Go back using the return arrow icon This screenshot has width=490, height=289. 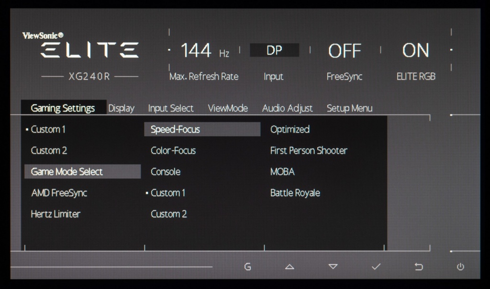tap(419, 267)
